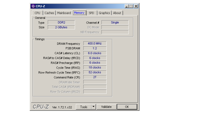Select the 6.0 clocks CAS Latency value
Screen dimensions: 221x124
point(95,53)
